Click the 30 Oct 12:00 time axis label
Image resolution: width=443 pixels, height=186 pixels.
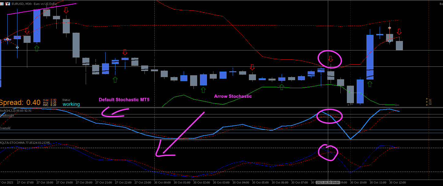(398, 183)
